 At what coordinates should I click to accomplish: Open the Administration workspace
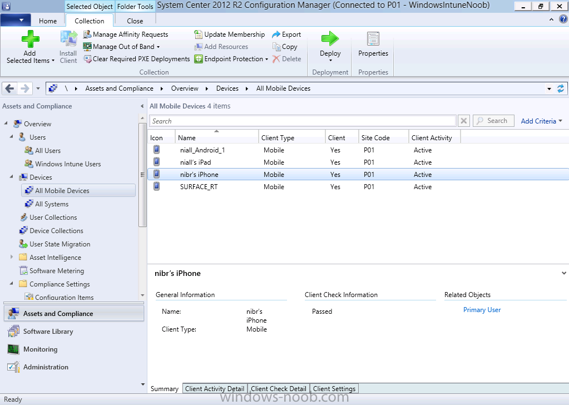(73, 367)
